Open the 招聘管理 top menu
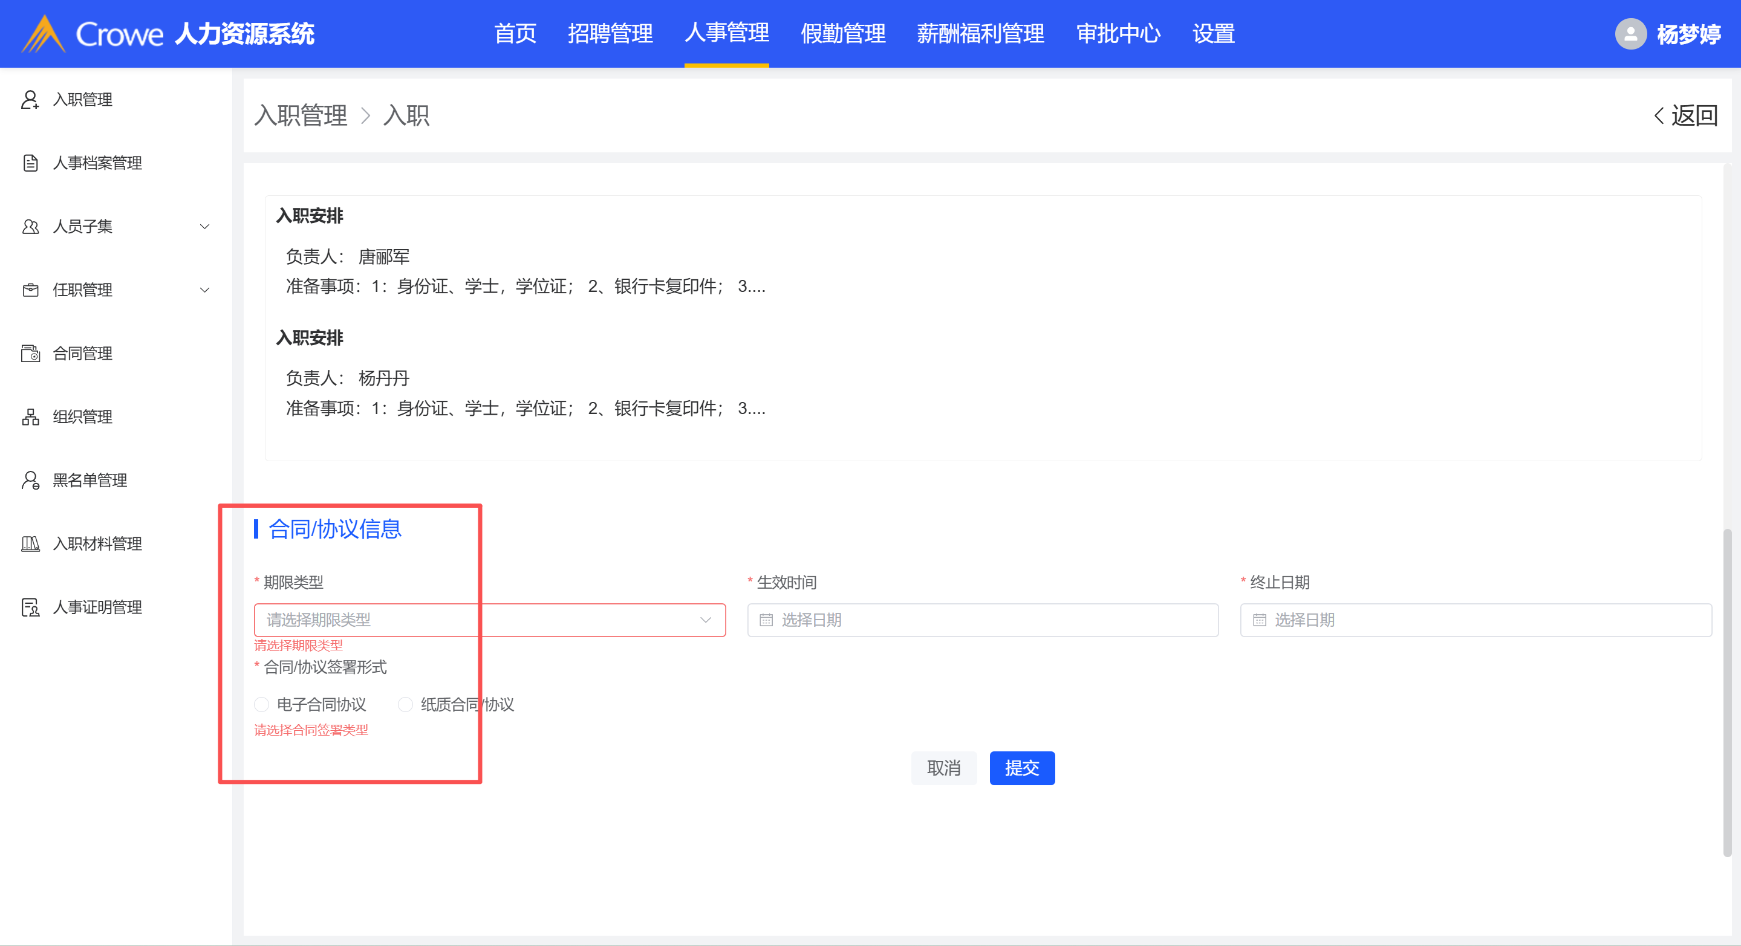This screenshot has height=946, width=1741. click(x=610, y=34)
